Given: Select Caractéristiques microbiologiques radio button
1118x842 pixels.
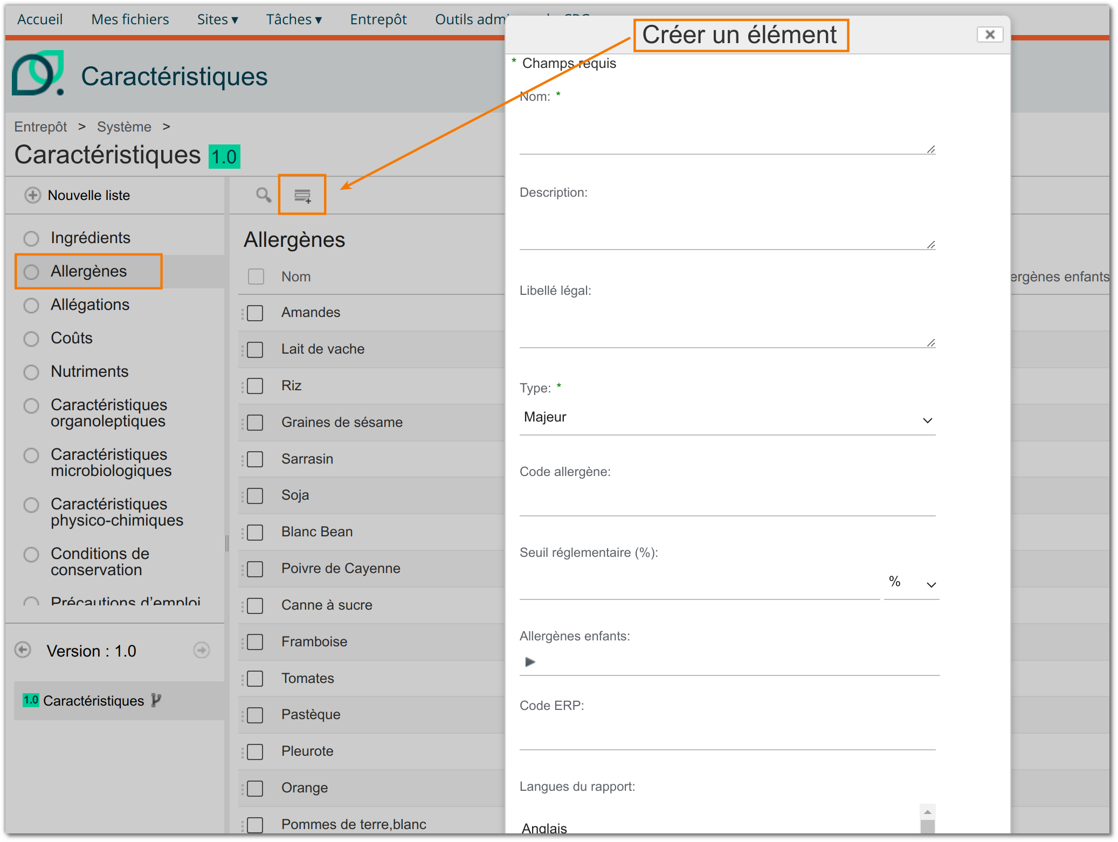Looking at the screenshot, I should pos(31,455).
